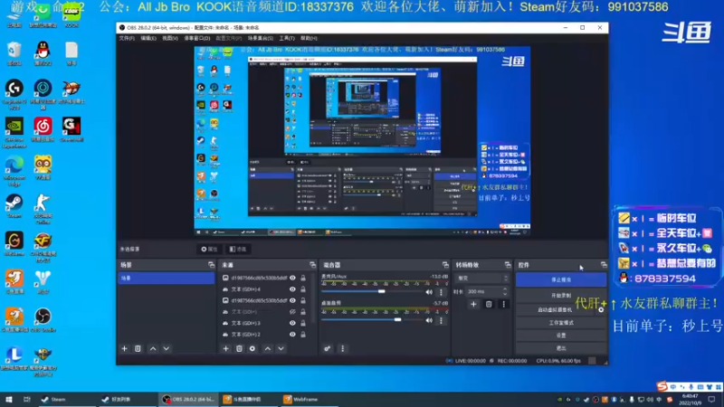This screenshot has height=407, width=724.
Task: Click 启动虚拟摄像机 button
Action: pos(556,309)
